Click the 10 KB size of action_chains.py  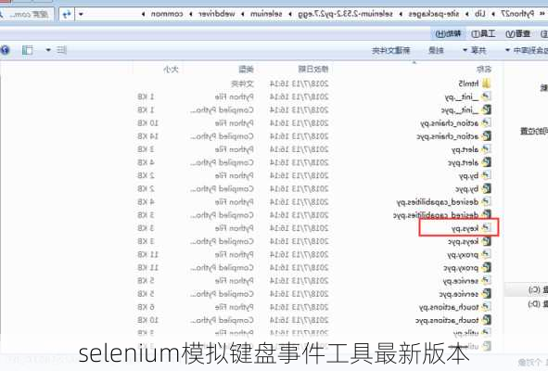click(147, 123)
